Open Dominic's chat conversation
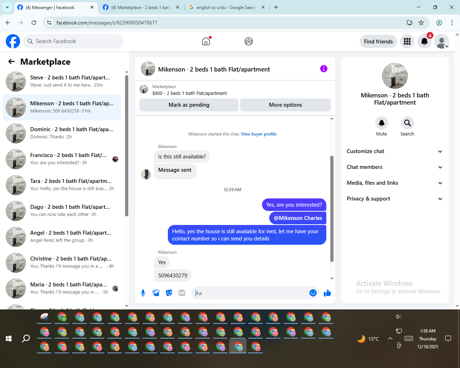The width and height of the screenshot is (460, 368). (62, 133)
